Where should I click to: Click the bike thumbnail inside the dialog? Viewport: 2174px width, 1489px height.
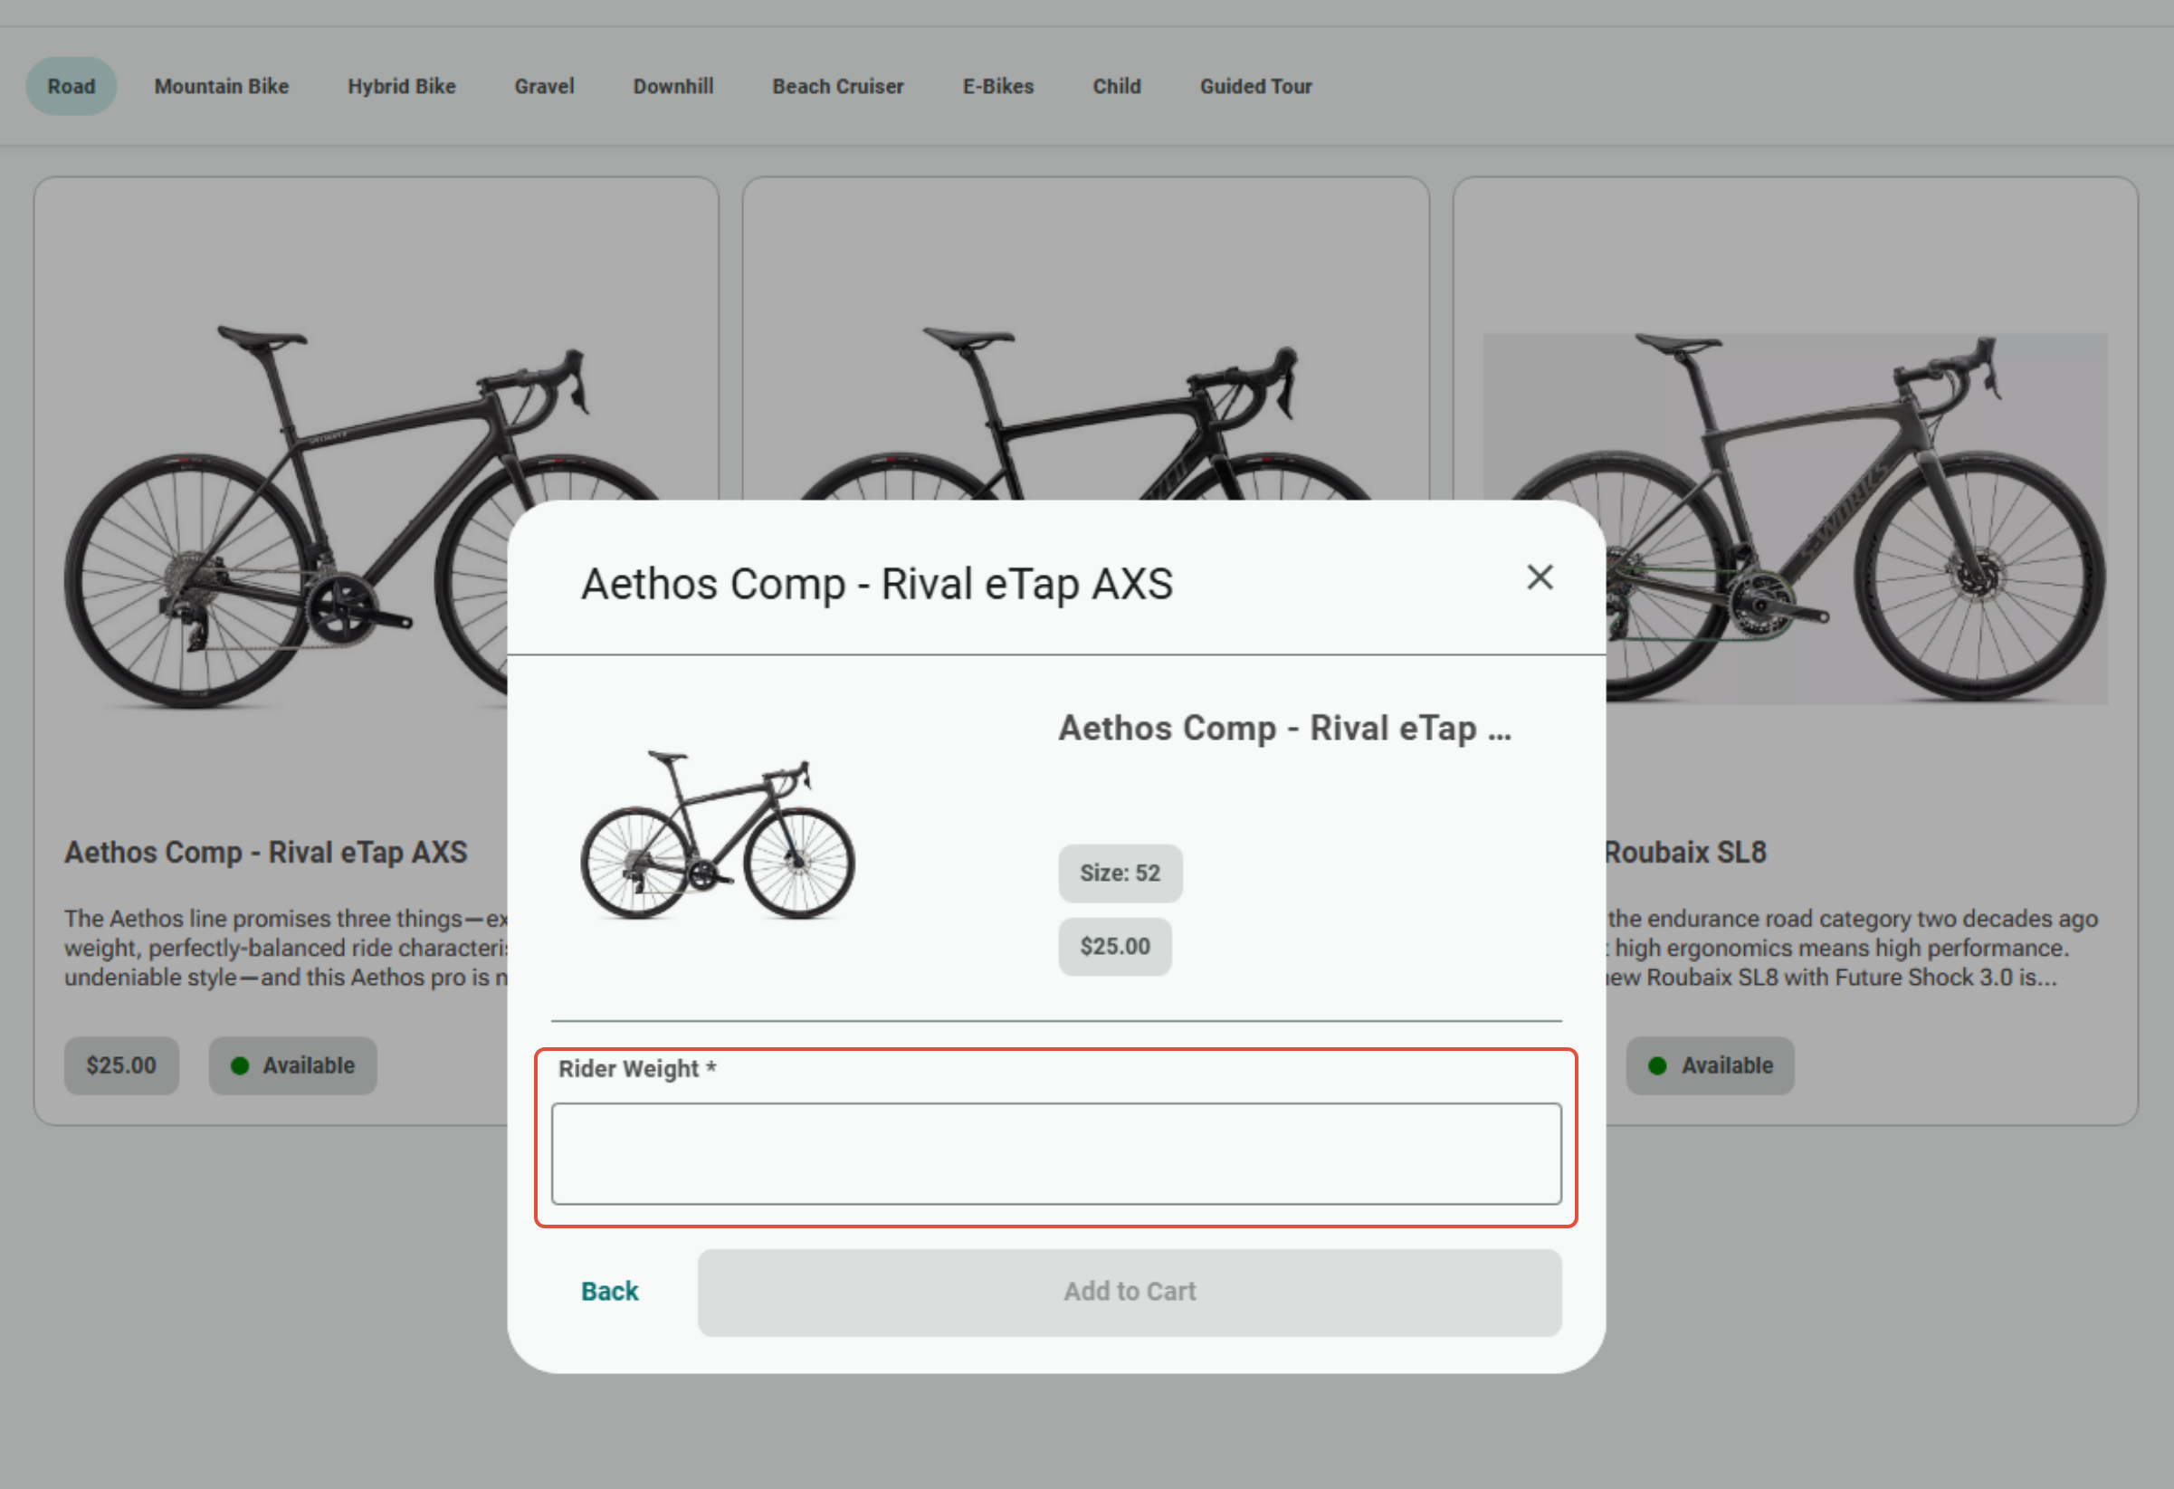(x=718, y=835)
